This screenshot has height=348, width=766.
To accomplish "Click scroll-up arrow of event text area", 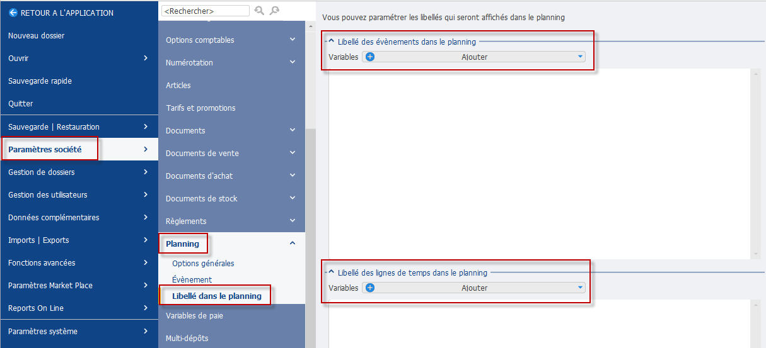I will pos(755,72).
